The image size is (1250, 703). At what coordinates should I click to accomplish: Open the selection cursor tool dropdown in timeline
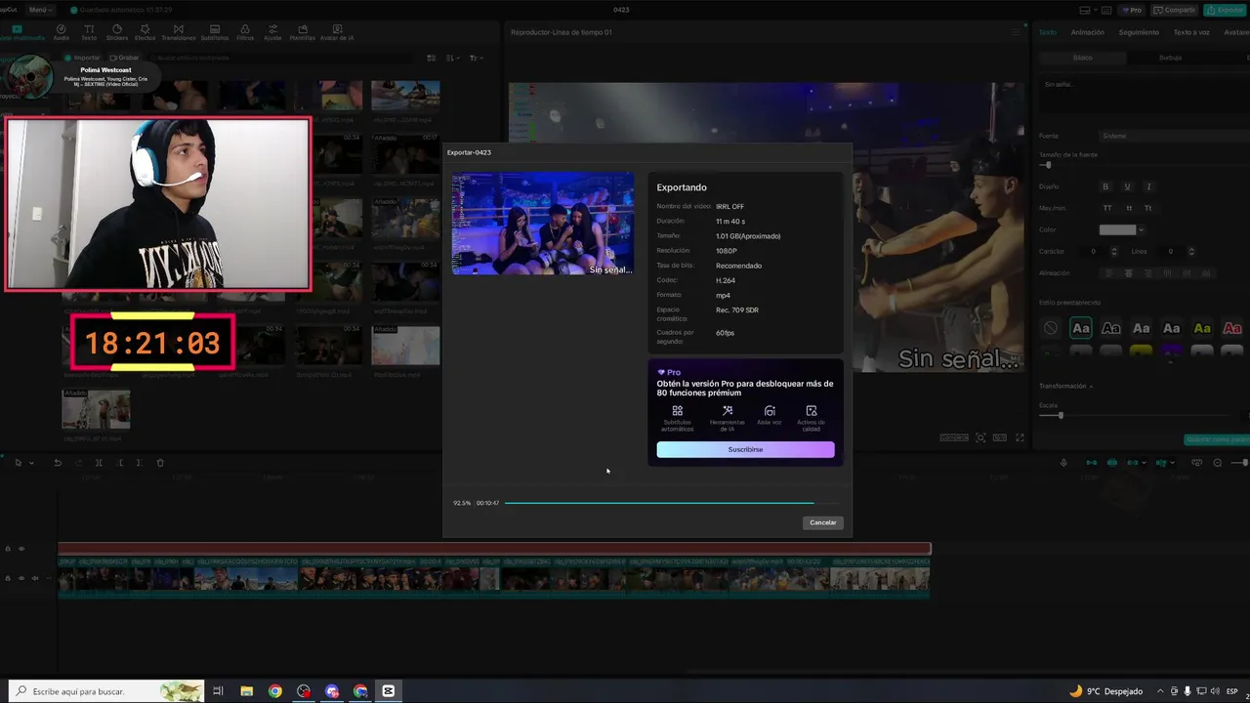tap(31, 463)
